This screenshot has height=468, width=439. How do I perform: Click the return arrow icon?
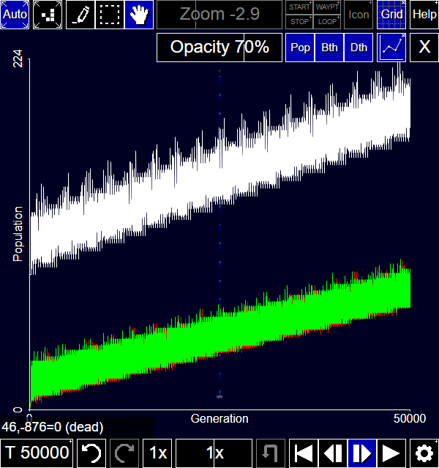point(271,453)
